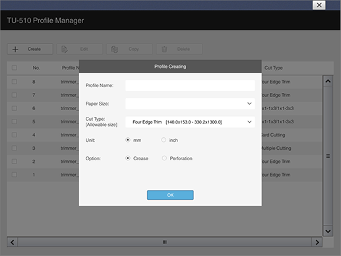Click the vertical scrollbar thumb

point(328,156)
